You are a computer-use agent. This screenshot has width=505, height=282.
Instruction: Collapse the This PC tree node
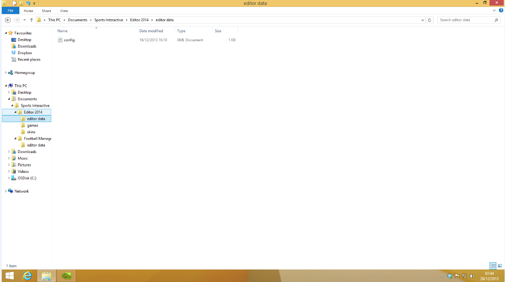pyautogui.click(x=6, y=86)
